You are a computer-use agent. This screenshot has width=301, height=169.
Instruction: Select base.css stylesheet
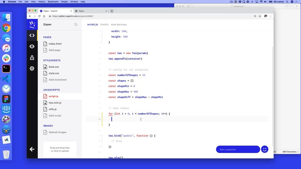(x=53, y=67)
